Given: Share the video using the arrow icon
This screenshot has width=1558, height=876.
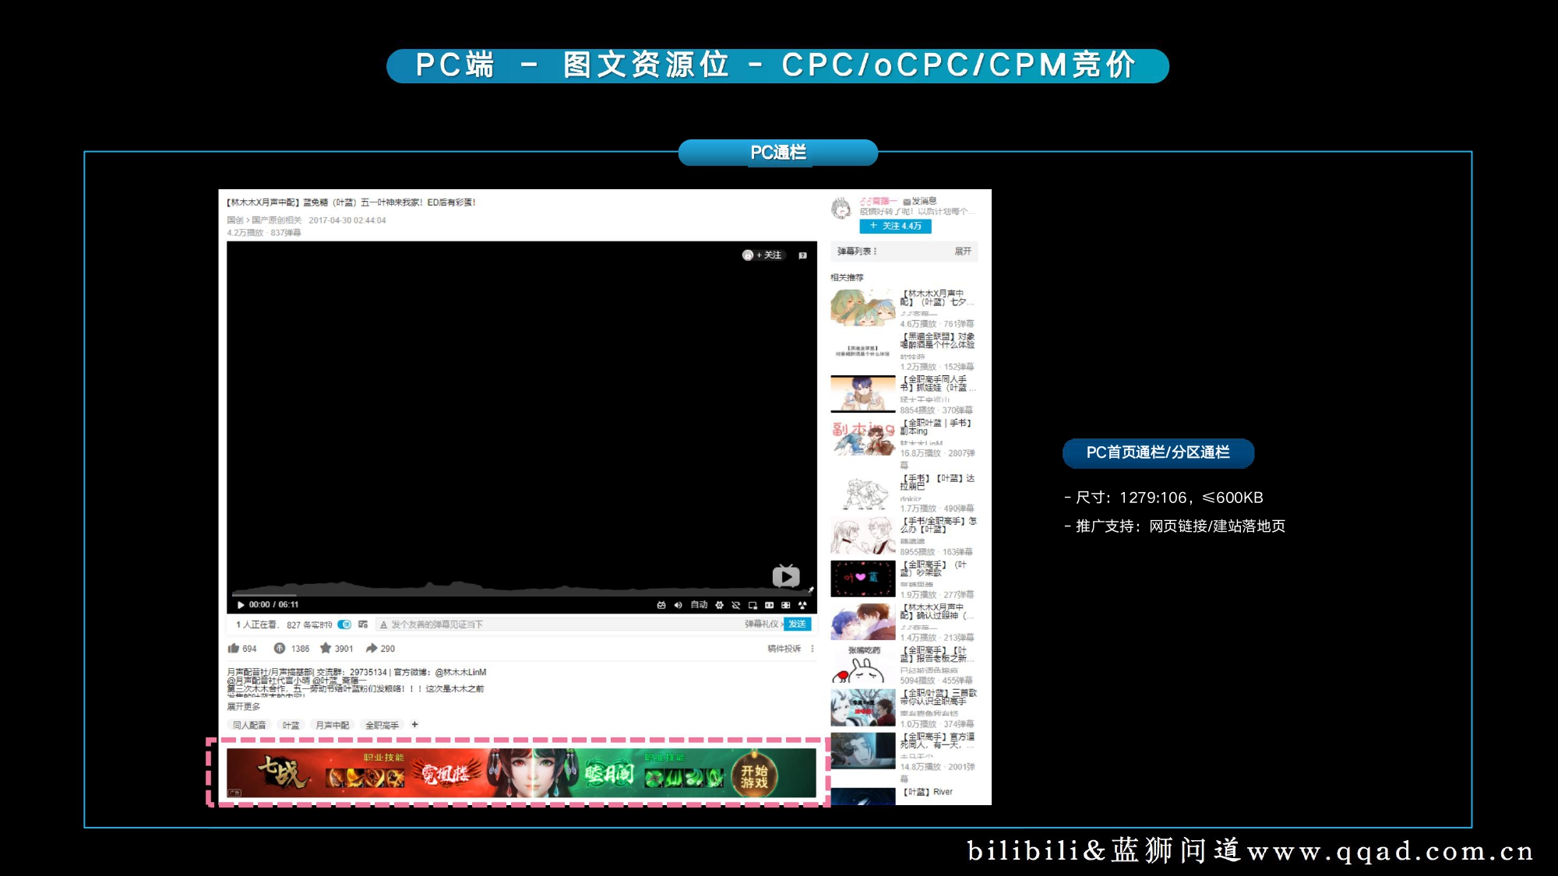Looking at the screenshot, I should 372,649.
